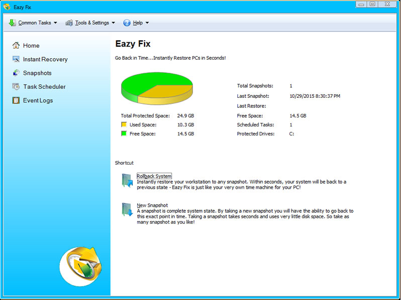The image size is (401, 300).
Task: Click the Total Protected Space 24.9 GB value
Action: 185,116
